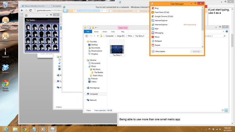Click Explorer search box magnifier icon
235x132 pixels.
coord(224,36)
